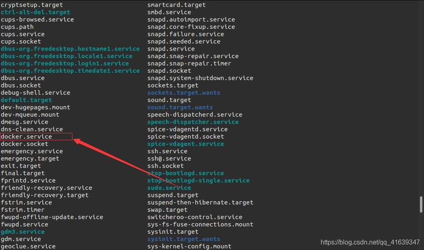Click snapd.seeded.service entry
Image resolution: width=424 pixels, height=250 pixels.
(184, 41)
